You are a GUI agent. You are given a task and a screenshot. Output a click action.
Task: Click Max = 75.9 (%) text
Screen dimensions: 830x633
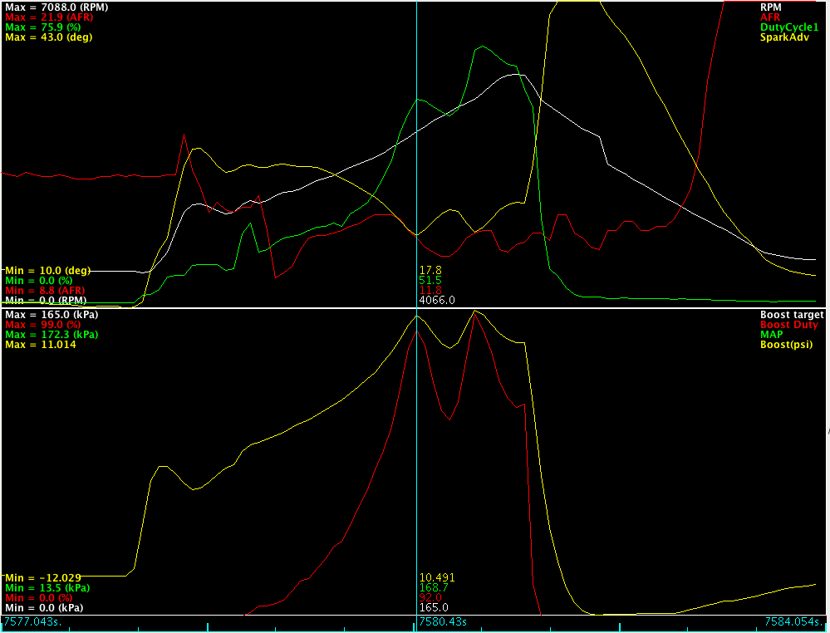pyautogui.click(x=43, y=27)
